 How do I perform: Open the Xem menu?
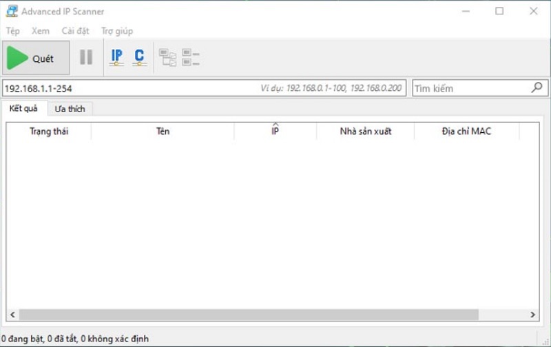40,31
